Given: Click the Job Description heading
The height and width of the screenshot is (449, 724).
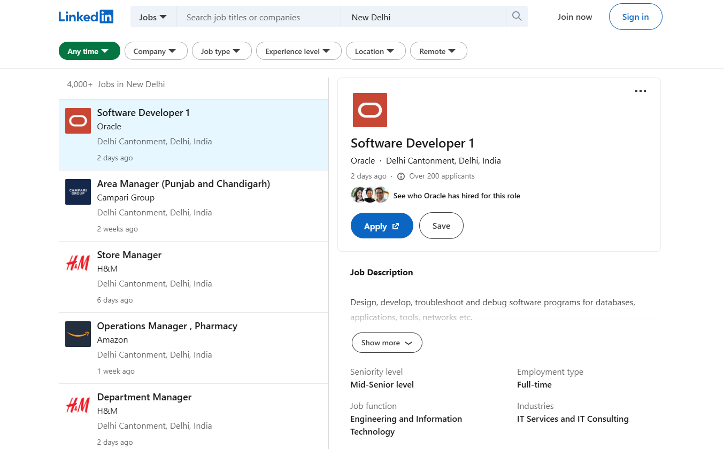Looking at the screenshot, I should pos(381,272).
